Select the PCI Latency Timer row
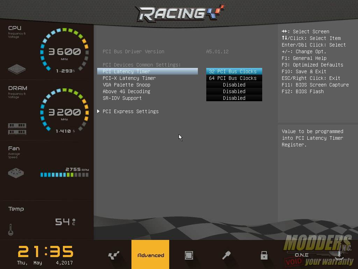 [x=148, y=71]
